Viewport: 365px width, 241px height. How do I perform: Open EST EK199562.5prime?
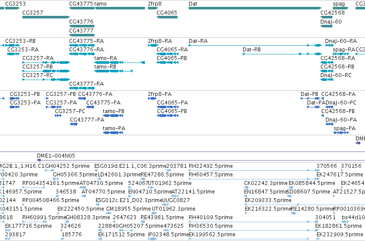coord(212,235)
